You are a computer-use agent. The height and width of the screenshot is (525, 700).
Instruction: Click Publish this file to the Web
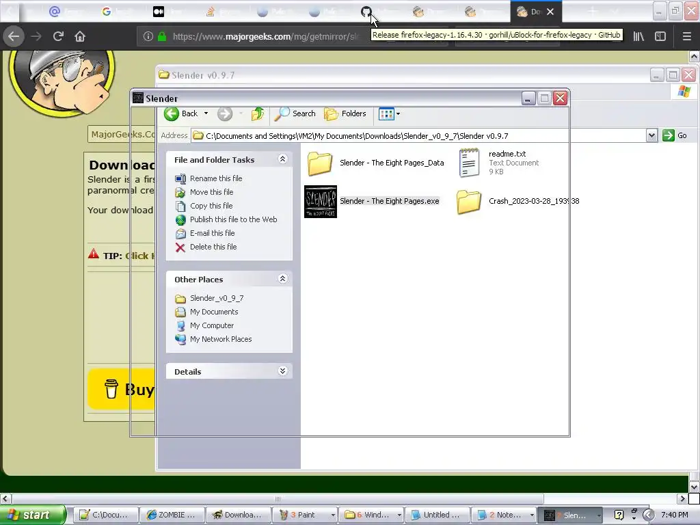234,219
